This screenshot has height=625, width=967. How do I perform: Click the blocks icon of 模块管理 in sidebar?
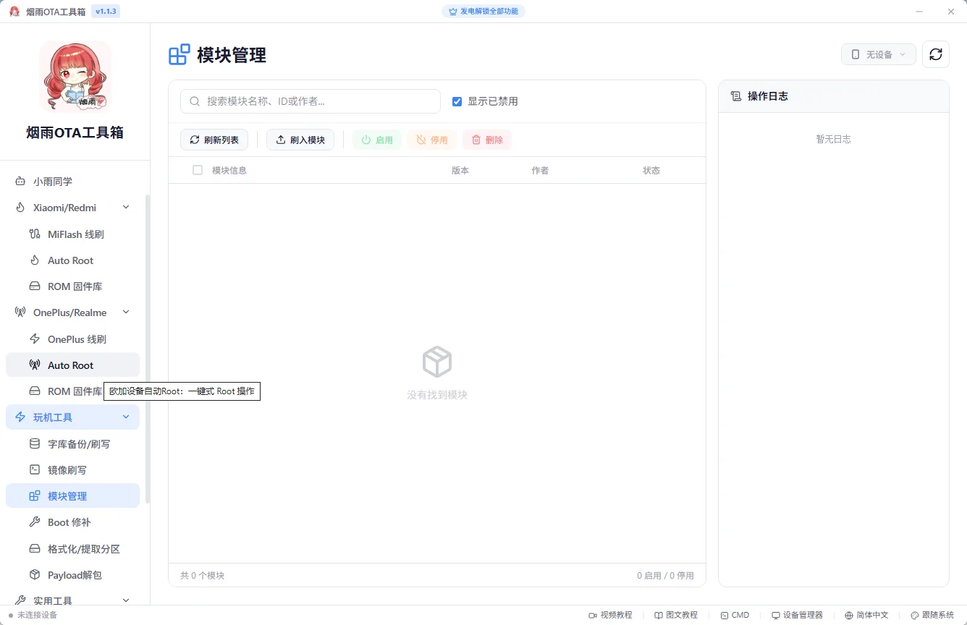35,496
